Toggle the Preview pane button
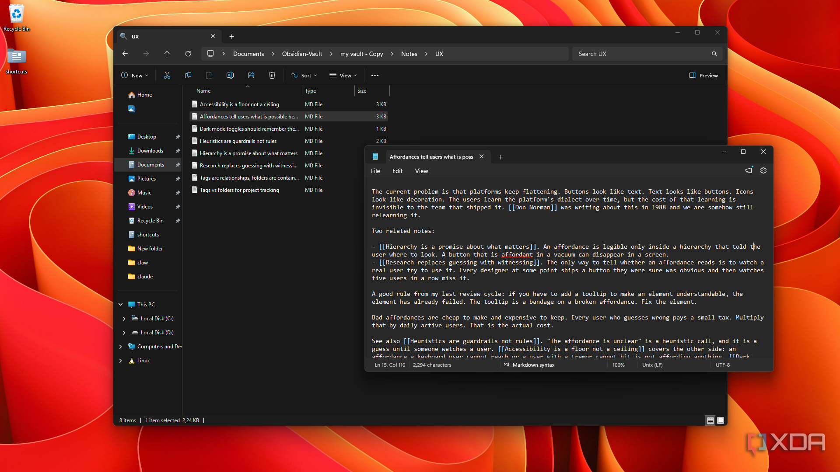This screenshot has width=840, height=472. pyautogui.click(x=703, y=75)
